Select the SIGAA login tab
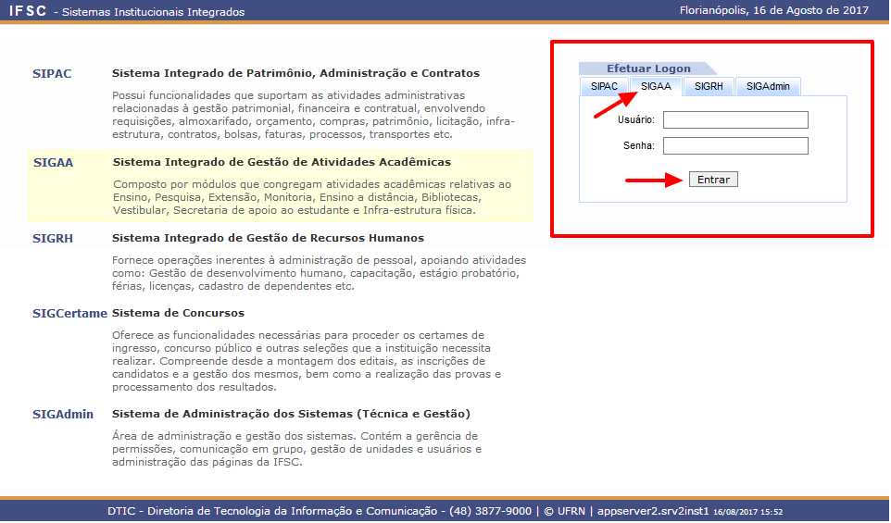891x523 pixels. 656,86
